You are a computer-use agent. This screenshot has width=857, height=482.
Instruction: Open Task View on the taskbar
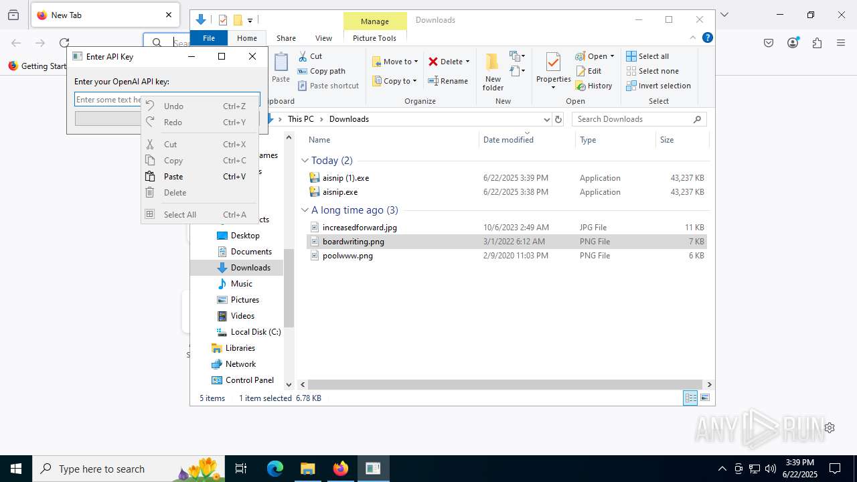(241, 469)
